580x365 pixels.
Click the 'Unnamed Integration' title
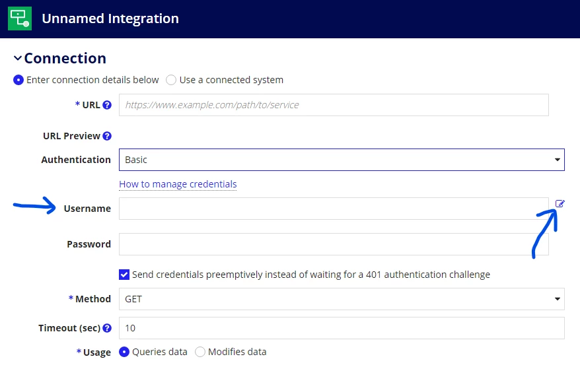pos(110,18)
